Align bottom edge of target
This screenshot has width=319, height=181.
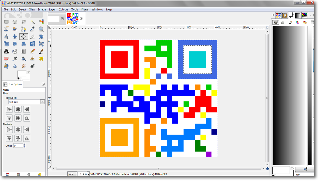pyautogui.click(x=27, y=118)
